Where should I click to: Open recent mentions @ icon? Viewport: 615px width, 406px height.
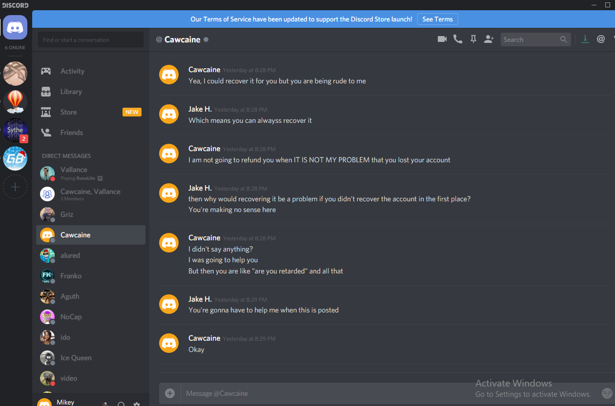601,39
